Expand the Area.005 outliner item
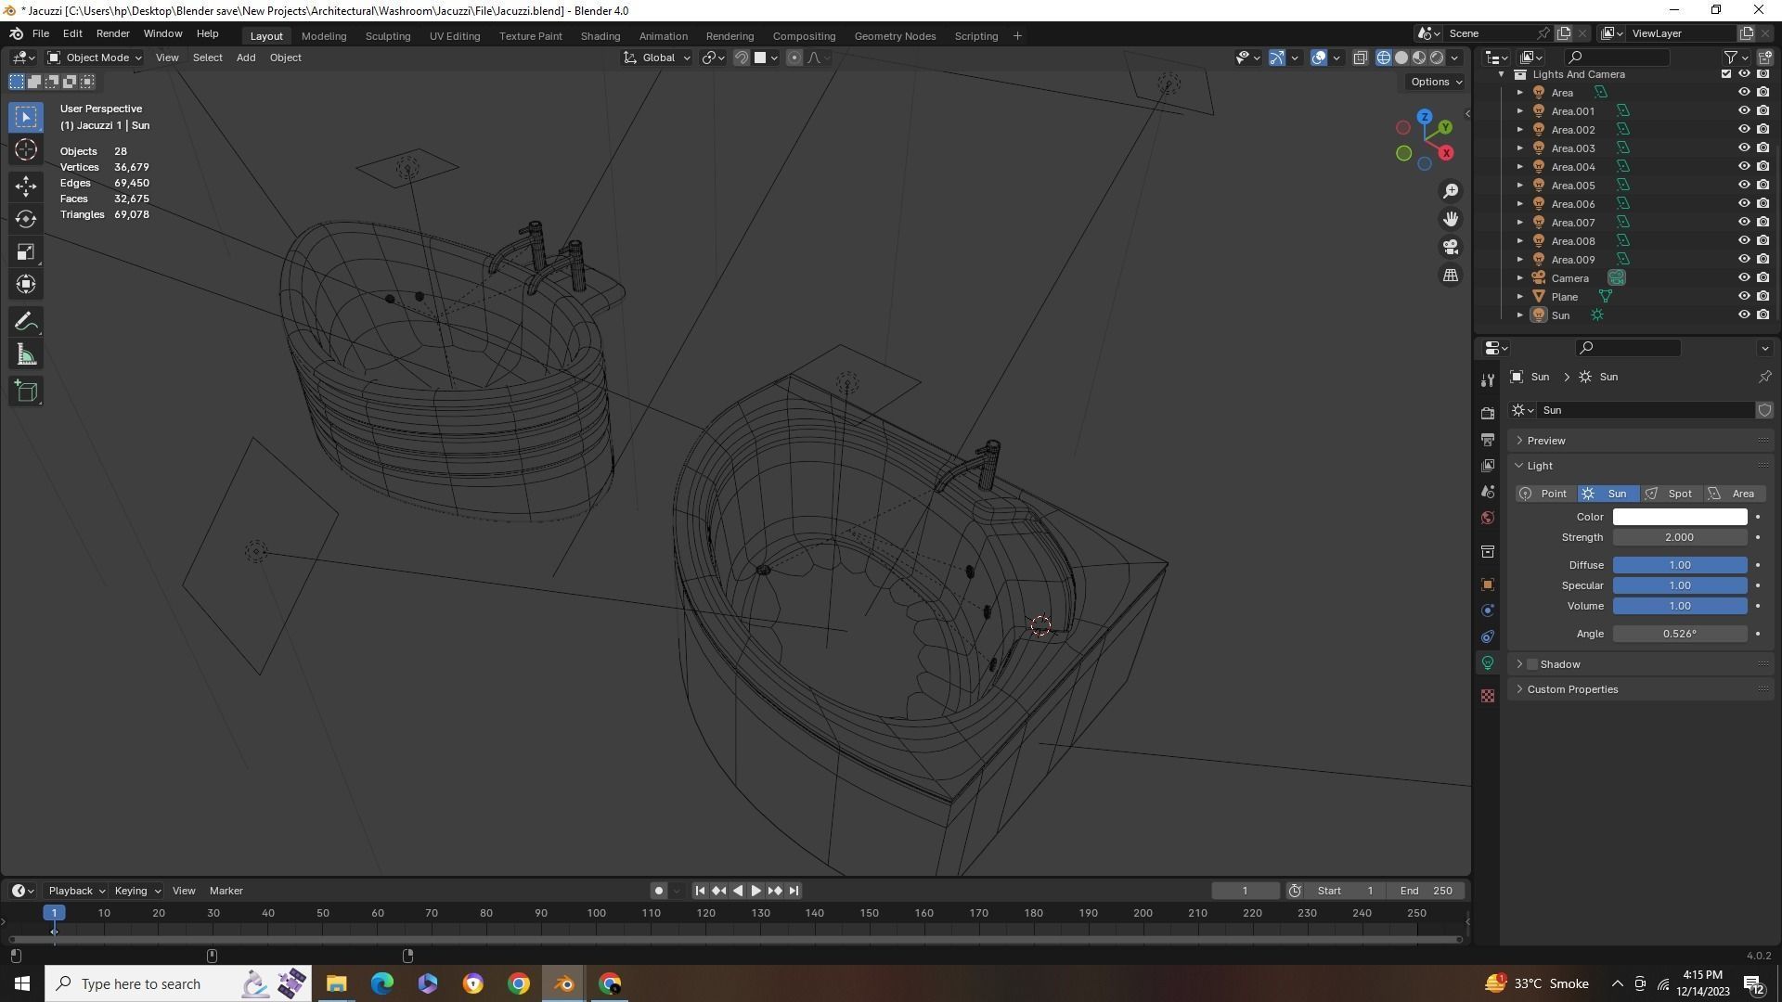Screen dimensions: 1782x1002 tap(1520, 186)
